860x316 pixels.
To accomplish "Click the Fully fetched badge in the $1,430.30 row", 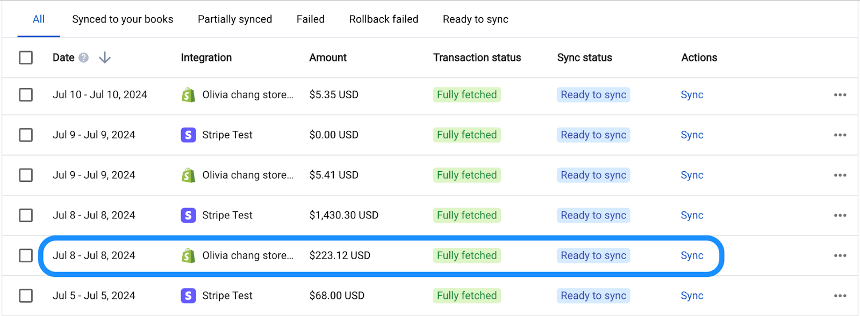I will coord(467,216).
